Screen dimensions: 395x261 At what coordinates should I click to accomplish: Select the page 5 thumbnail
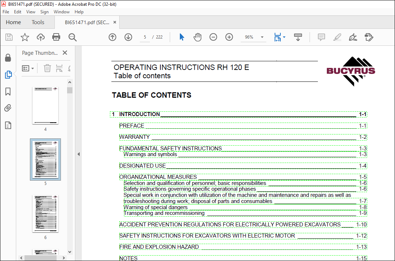45,159
